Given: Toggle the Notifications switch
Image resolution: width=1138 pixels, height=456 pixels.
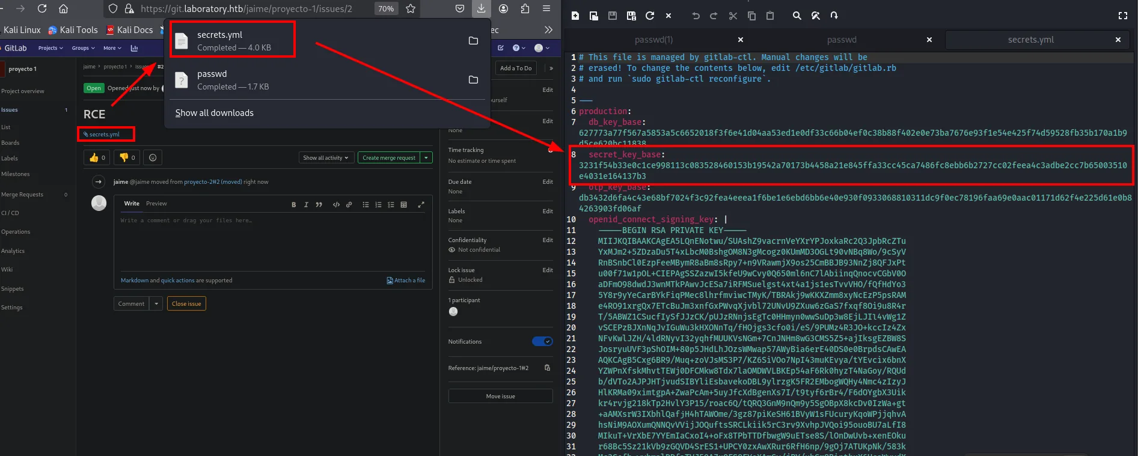Looking at the screenshot, I should pos(542,341).
